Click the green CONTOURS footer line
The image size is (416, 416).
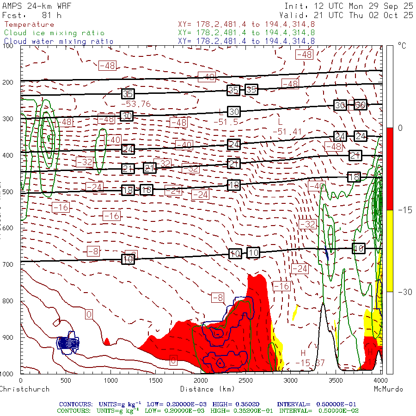pos(208,411)
